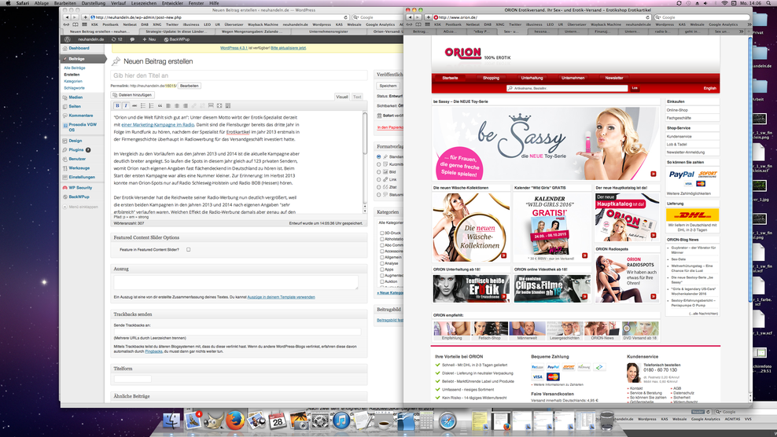Expand the Benutzer sidebar menu

77,159
